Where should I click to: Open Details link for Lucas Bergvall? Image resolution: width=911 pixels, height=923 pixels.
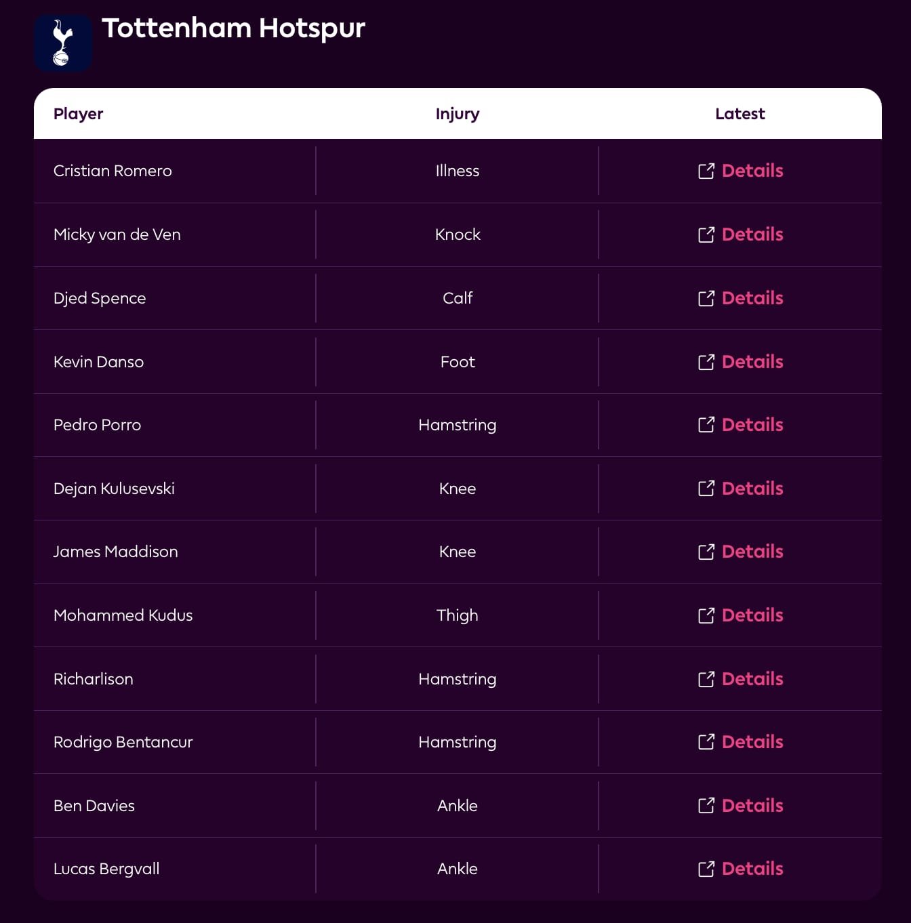(752, 869)
